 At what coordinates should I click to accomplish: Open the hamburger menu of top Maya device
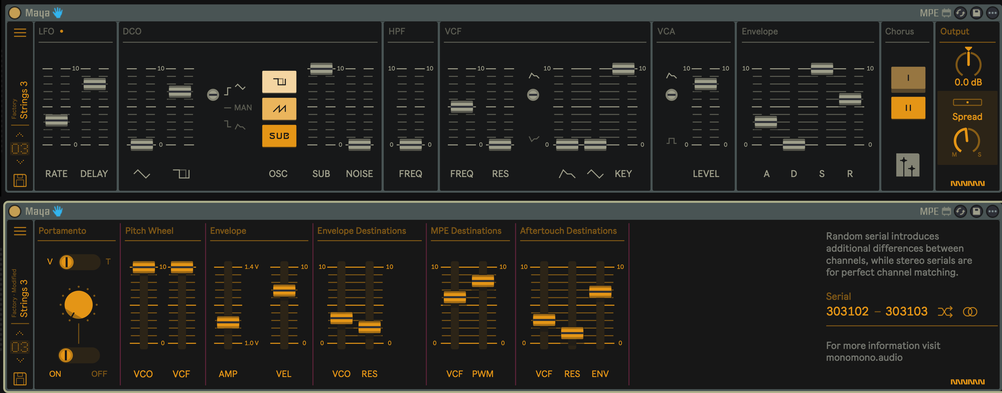(x=20, y=33)
